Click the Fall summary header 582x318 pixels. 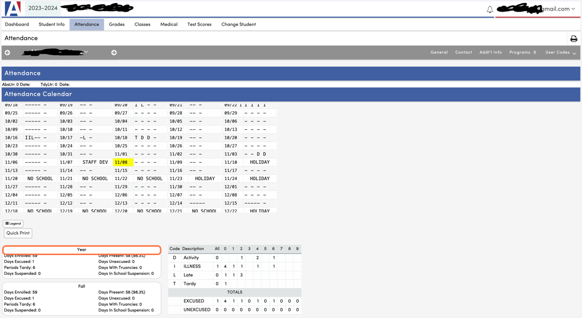coord(81,286)
